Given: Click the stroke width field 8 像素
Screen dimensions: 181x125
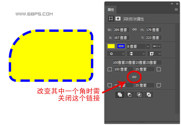Looking at the screenshot, I should (136, 46).
